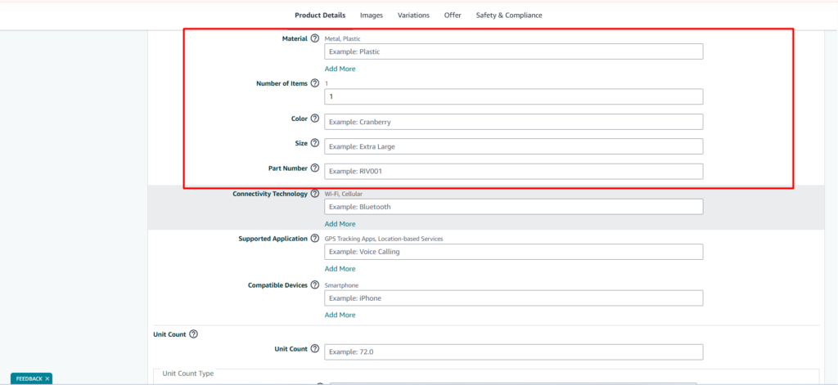This screenshot has height=385, width=838.
Task: Focus the Supported Application input field
Action: 514,252
